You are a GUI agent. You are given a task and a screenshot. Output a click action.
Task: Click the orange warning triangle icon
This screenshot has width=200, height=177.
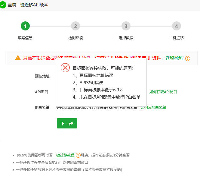(18, 58)
